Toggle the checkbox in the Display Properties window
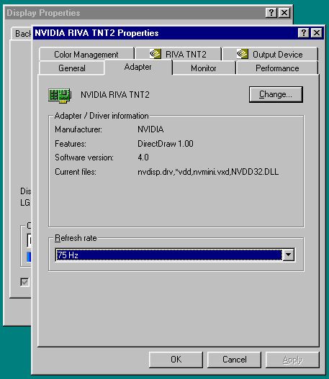The height and width of the screenshot is (379, 329). coord(24,282)
